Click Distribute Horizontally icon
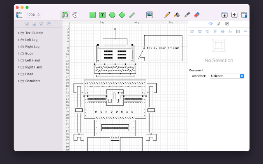Screen dimensions: 263x164 pyautogui.click(x=238, y=32)
